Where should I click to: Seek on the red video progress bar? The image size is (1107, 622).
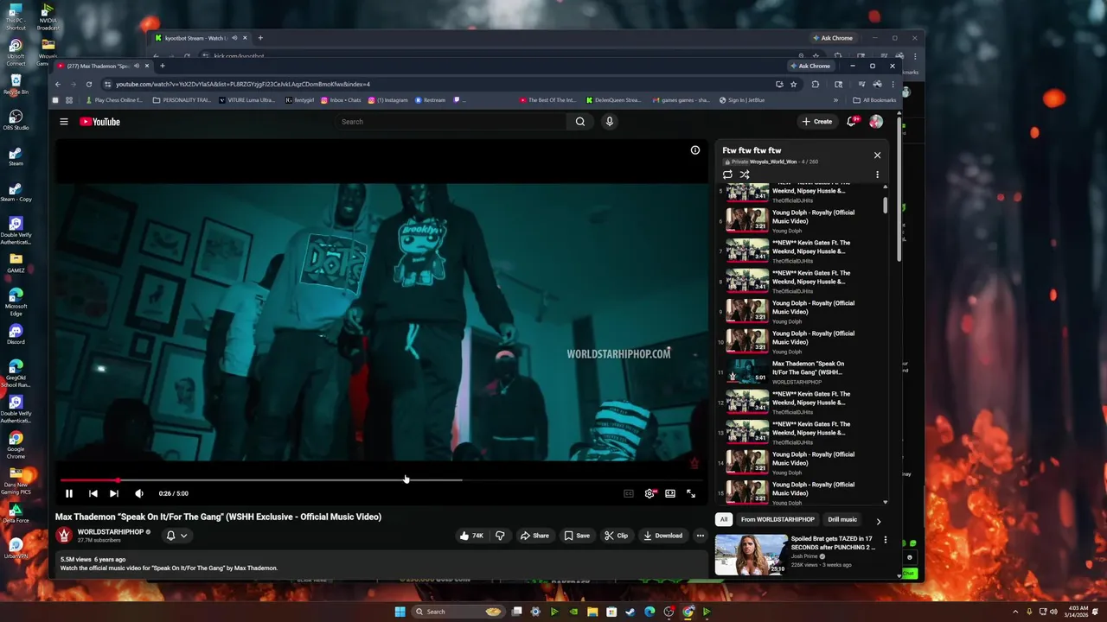click(381, 479)
